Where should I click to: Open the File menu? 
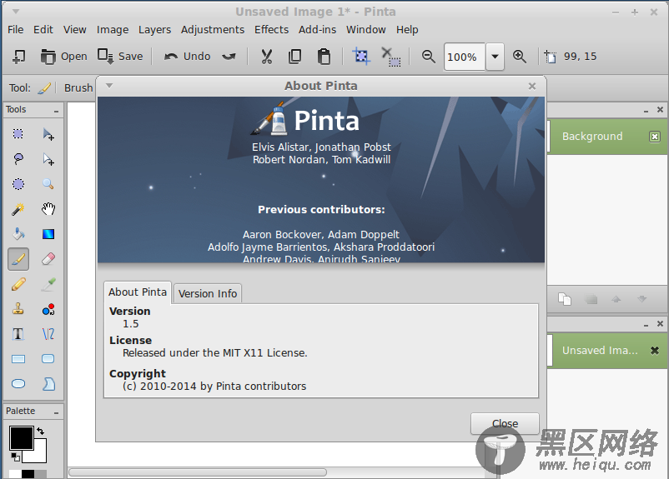(x=15, y=30)
